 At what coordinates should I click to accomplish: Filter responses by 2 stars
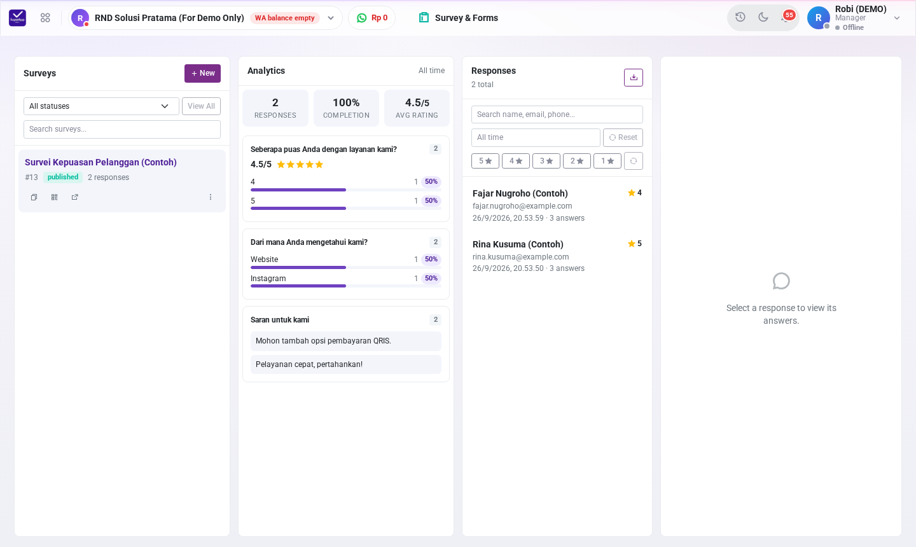(577, 161)
